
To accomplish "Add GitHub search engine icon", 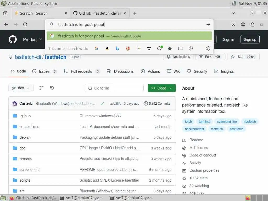I will pyautogui.click(x=160, y=48).
